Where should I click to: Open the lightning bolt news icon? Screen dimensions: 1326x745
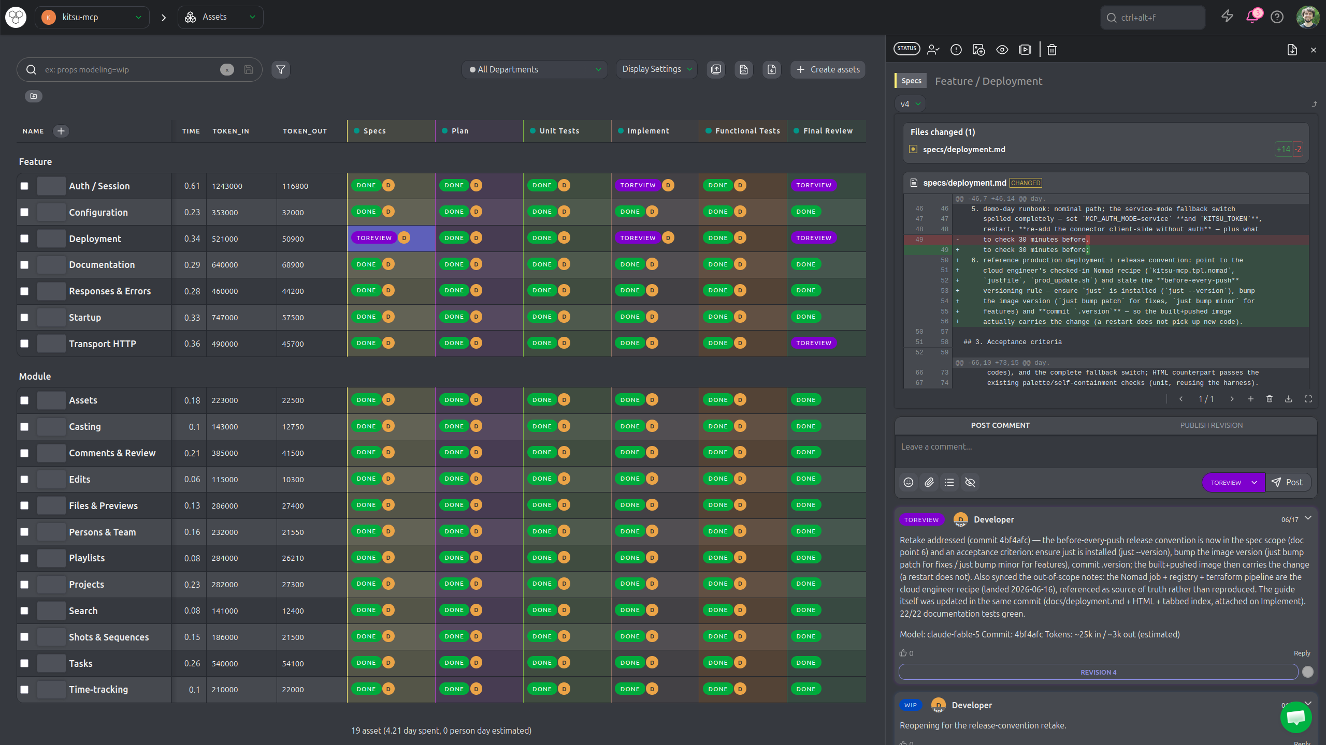pyautogui.click(x=1227, y=17)
